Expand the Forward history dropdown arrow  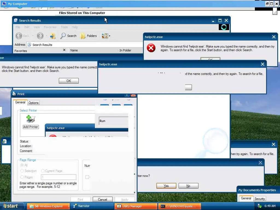pyautogui.click(x=46, y=36)
